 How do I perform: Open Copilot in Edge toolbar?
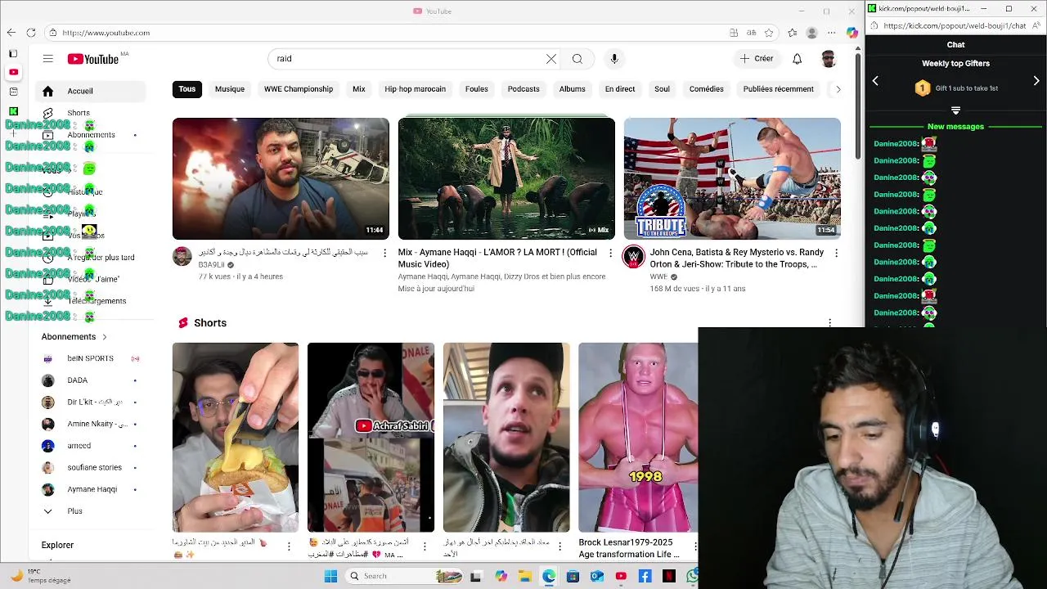(x=852, y=33)
